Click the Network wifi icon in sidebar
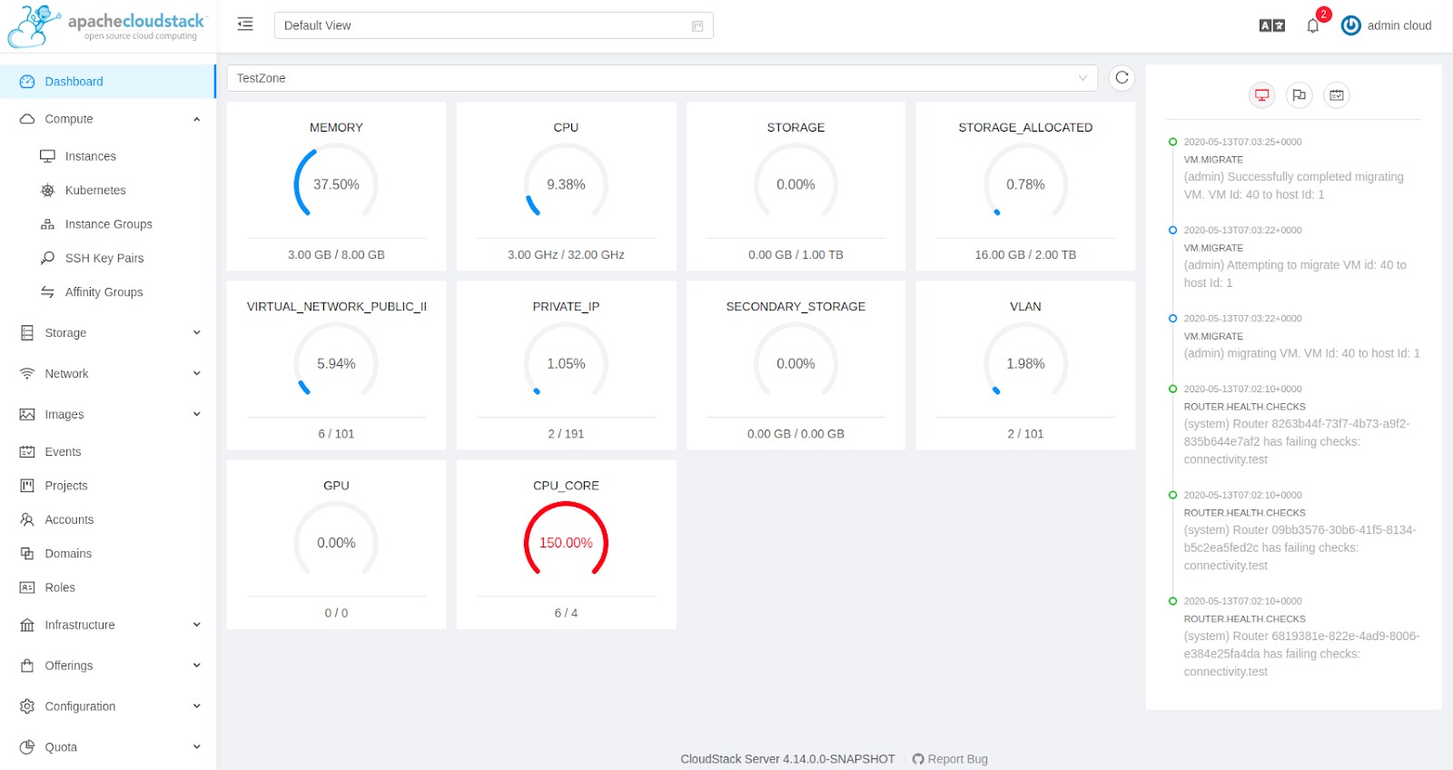Image resolution: width=1453 pixels, height=770 pixels. point(27,373)
